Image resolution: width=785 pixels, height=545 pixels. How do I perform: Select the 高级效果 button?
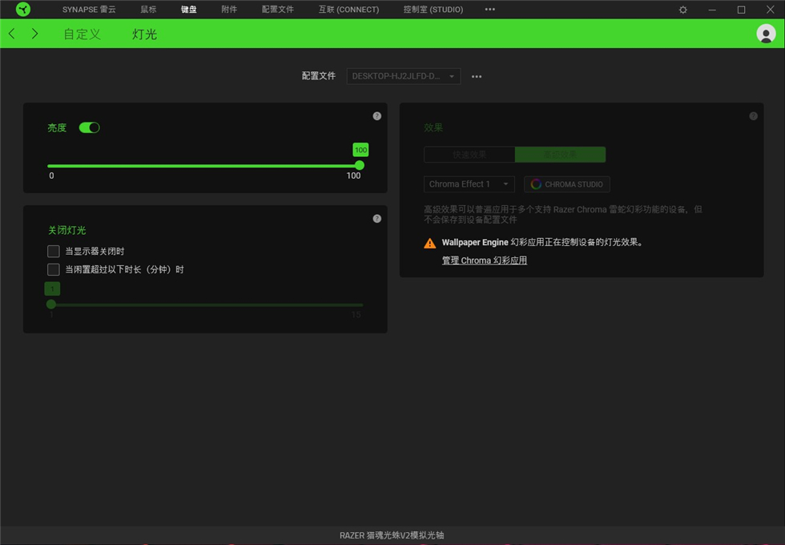[560, 154]
